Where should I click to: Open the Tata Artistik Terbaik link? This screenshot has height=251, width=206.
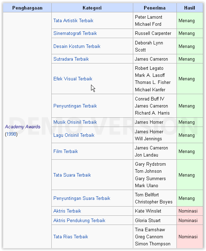tap(73, 21)
